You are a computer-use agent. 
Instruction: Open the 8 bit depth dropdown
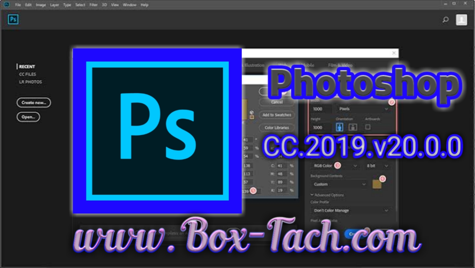[377, 166]
